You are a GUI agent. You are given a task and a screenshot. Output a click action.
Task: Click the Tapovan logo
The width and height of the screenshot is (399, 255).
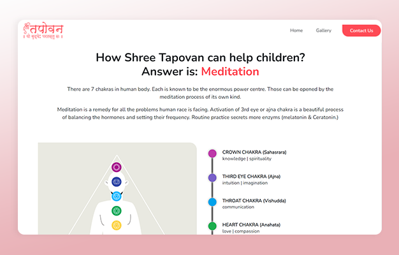coord(43,31)
